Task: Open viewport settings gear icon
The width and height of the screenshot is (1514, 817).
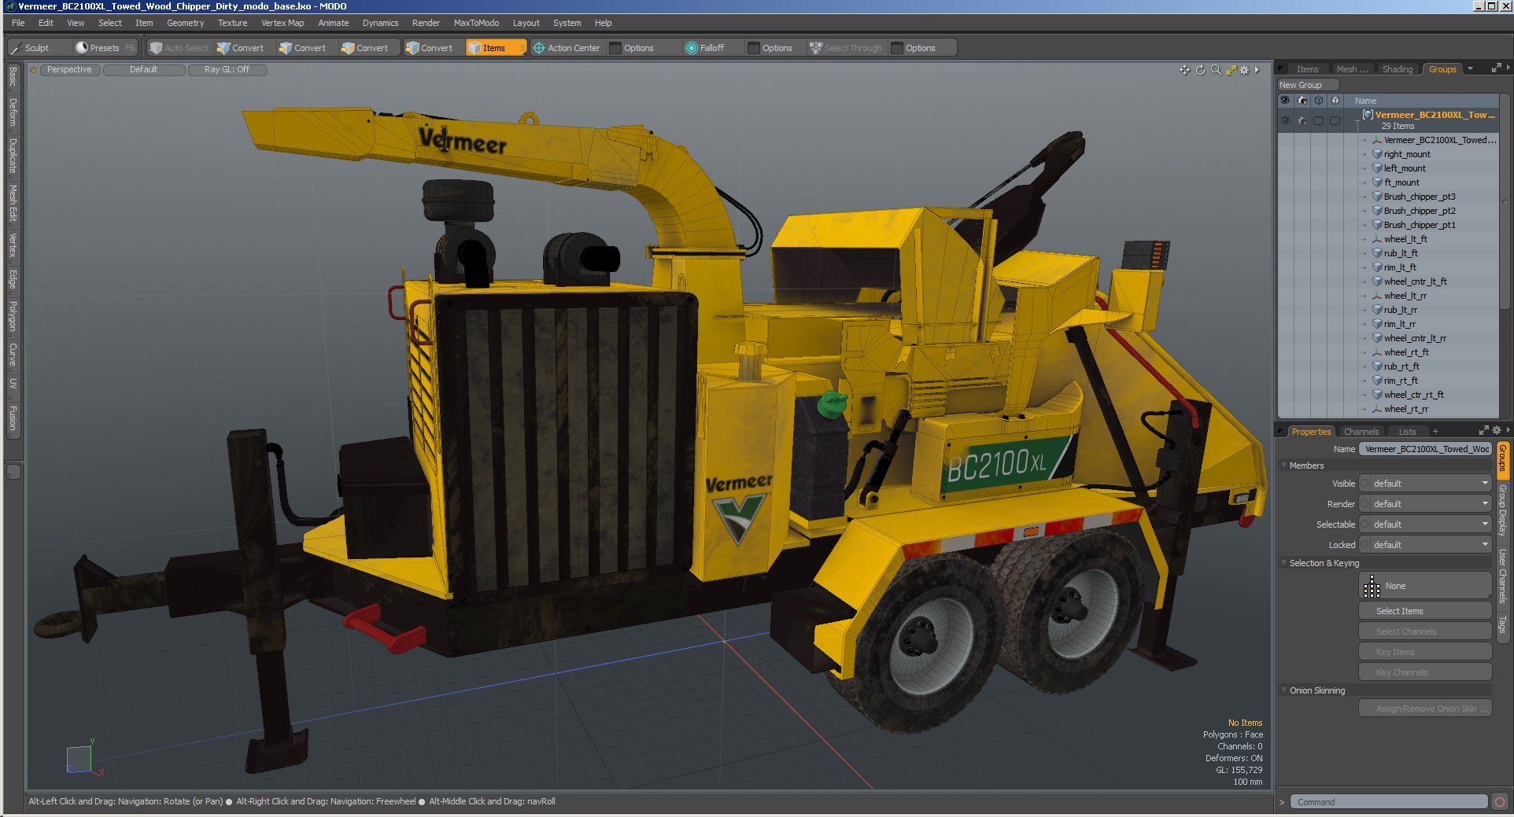Action: tap(1244, 70)
